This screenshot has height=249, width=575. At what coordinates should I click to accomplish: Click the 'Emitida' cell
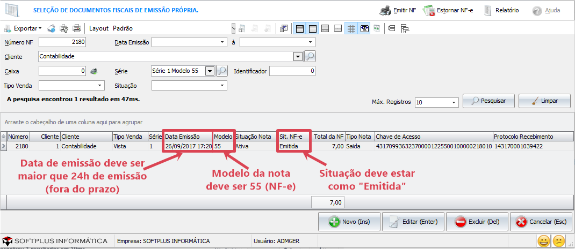tap(294, 146)
